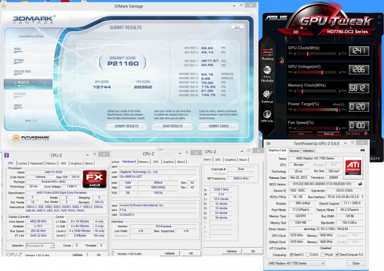The height and width of the screenshot is (271, 384).
Task: Toggle the CUDA checkbox in GPU-Z
Action: point(308,254)
